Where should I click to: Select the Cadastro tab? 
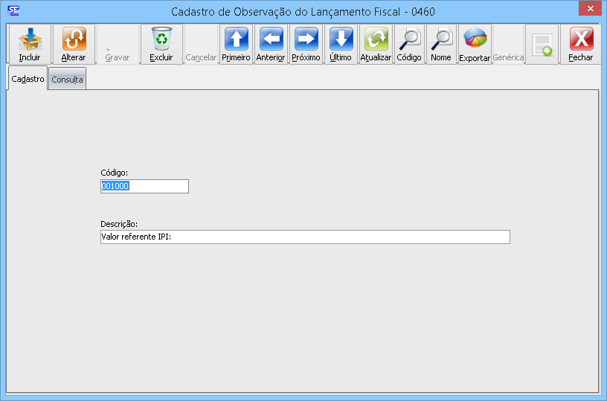coord(28,79)
